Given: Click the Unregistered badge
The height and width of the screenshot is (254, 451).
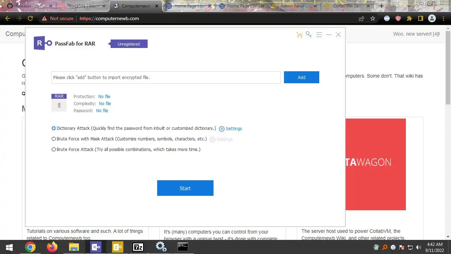Looking at the screenshot, I should [x=128, y=44].
